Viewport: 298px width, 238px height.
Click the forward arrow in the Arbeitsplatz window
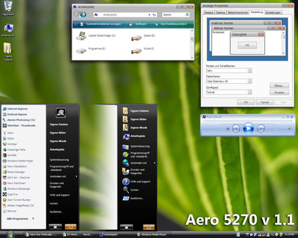83,14
